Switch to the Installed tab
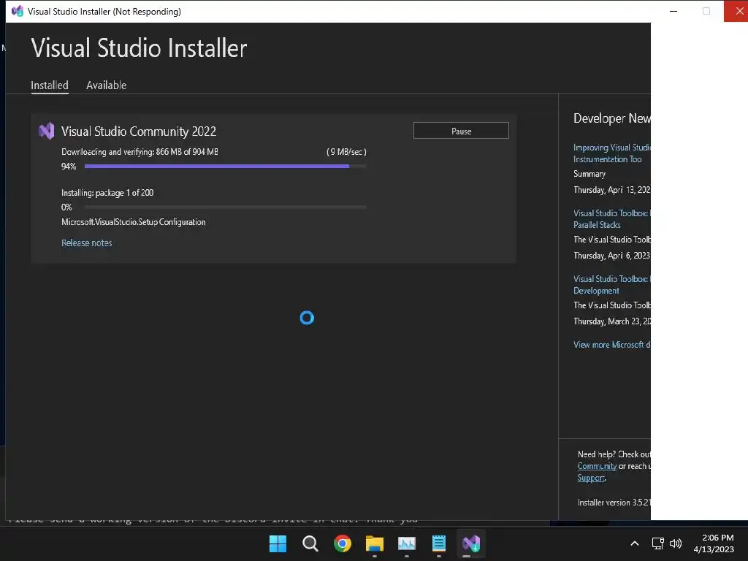This screenshot has height=561, width=748. point(50,85)
